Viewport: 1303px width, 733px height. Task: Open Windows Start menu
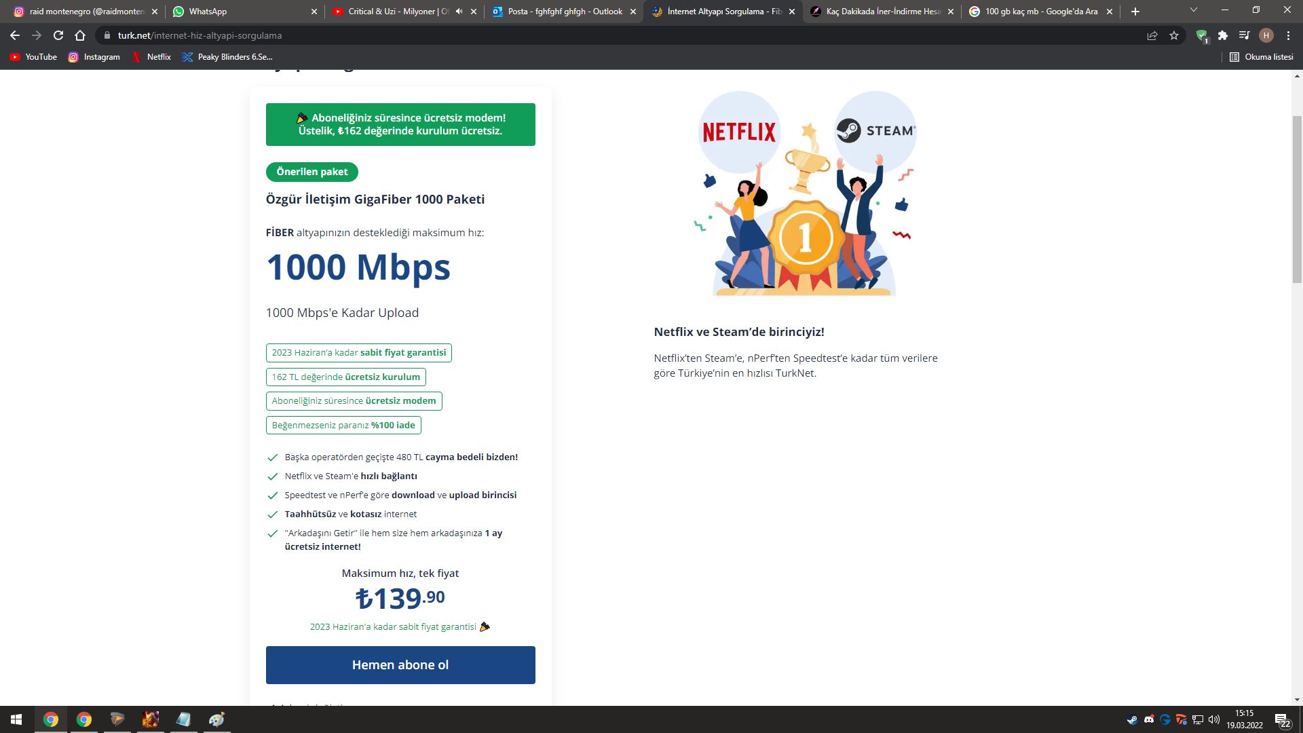coord(16,719)
